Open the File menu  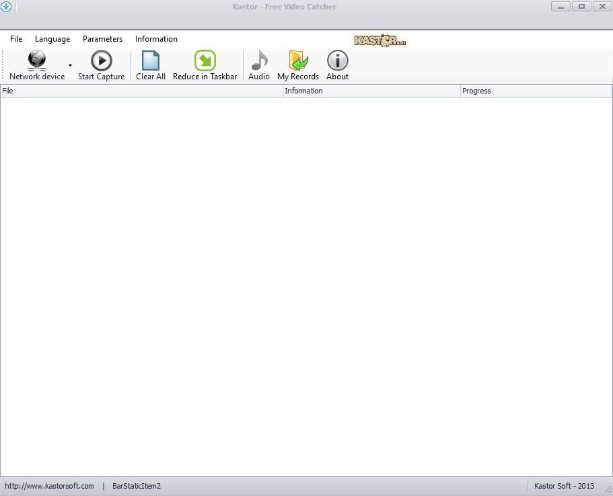click(x=16, y=39)
